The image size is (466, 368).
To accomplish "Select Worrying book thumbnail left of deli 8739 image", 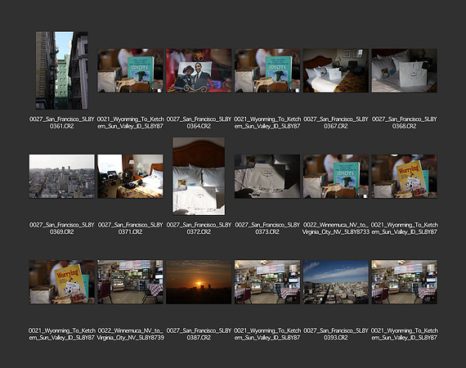I will (x=62, y=282).
